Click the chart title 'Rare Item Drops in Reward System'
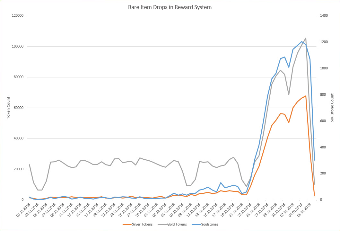The image size is (340, 231). 170,7
